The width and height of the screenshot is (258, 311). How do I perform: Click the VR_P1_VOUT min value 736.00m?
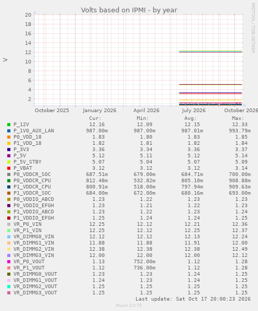click(x=144, y=268)
